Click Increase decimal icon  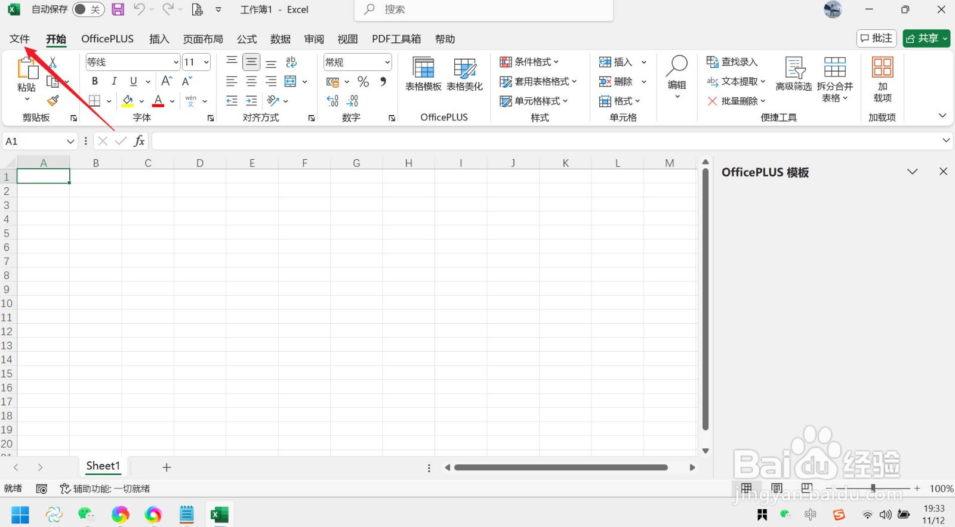click(x=332, y=101)
